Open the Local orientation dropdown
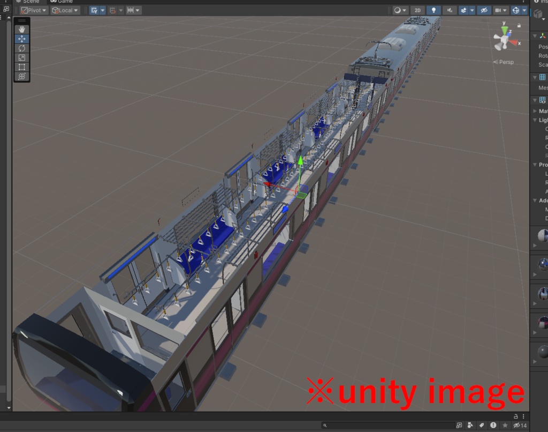This screenshot has width=548, height=432. pos(64,10)
